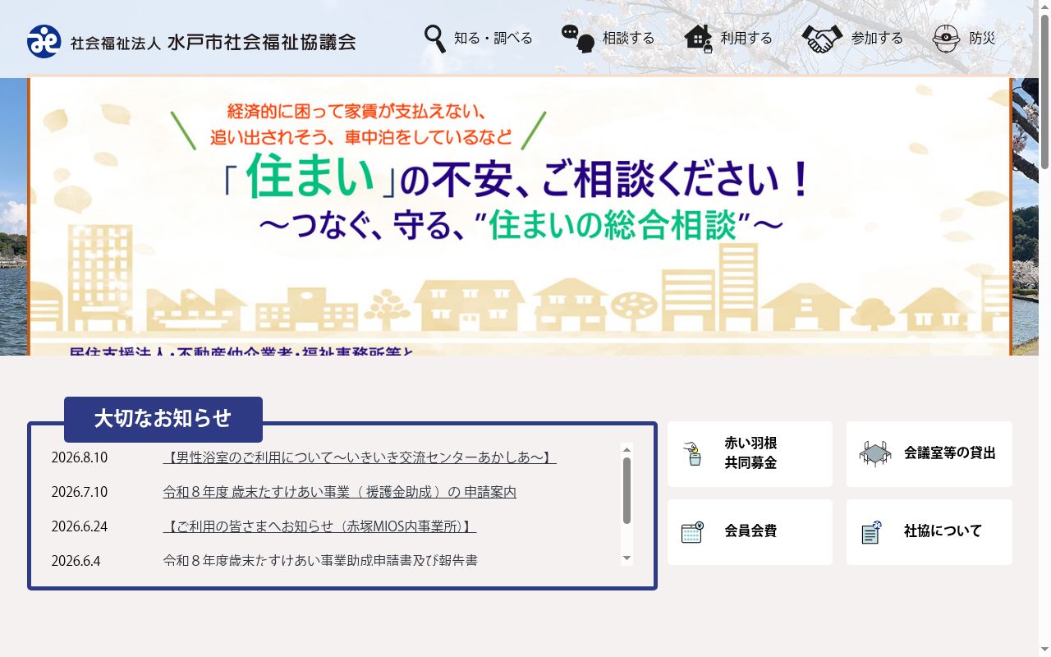The height and width of the screenshot is (657, 1051).
Task: Click the date 2026.6.4
Action: pyautogui.click(x=76, y=561)
